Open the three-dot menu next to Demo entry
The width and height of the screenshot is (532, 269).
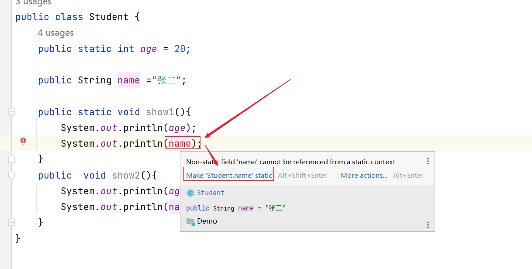pos(428,224)
